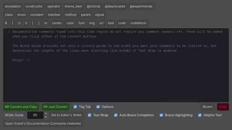The width and height of the screenshot is (232, 130).
Task: Insert the member reference tag
Action: pos(54,15)
